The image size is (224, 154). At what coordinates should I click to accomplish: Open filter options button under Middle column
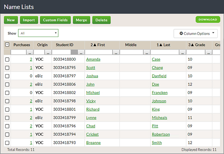[x=147, y=52]
